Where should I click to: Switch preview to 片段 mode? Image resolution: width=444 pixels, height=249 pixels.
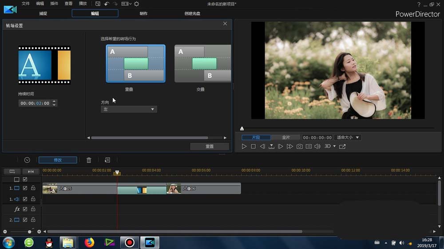click(256, 137)
